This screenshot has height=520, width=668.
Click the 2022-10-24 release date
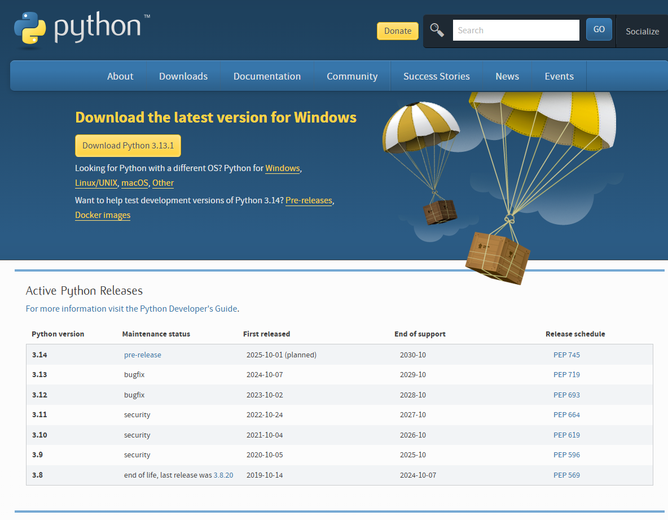pyautogui.click(x=265, y=415)
